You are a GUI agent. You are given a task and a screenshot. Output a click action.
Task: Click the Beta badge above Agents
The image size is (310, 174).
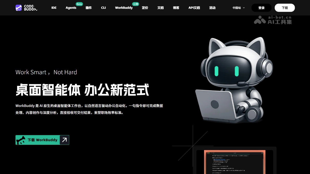coord(79,4)
